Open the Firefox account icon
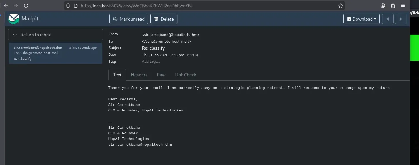The width and height of the screenshot is (419, 165). 383,6
